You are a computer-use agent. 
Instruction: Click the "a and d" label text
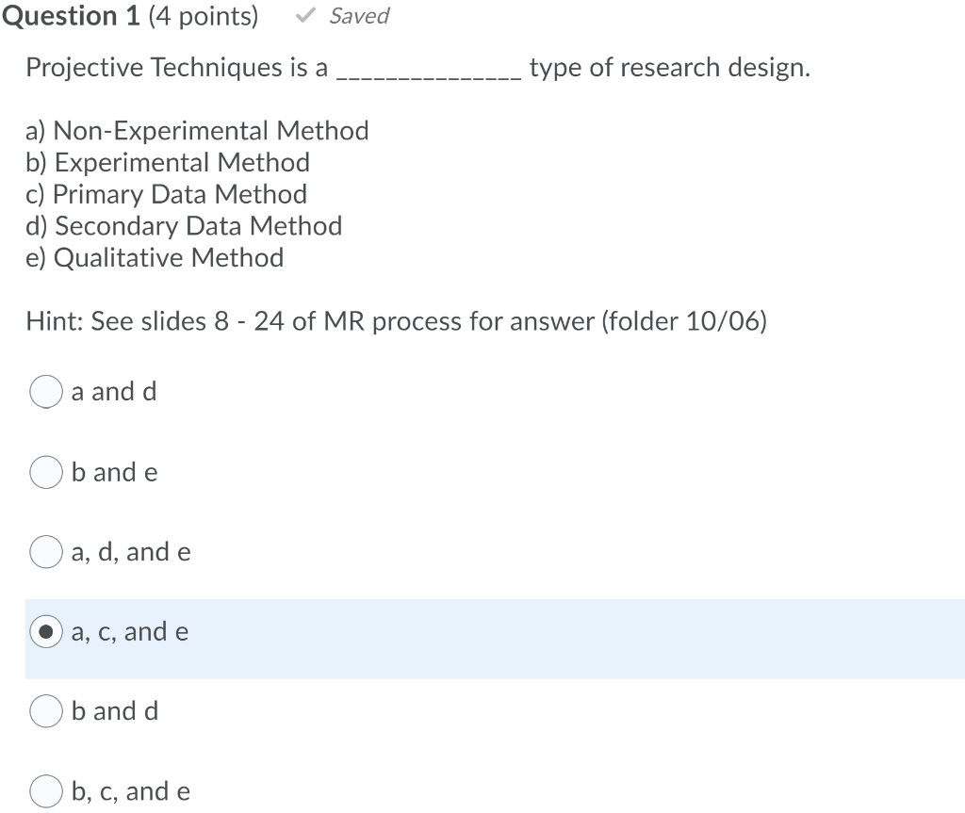tap(114, 391)
